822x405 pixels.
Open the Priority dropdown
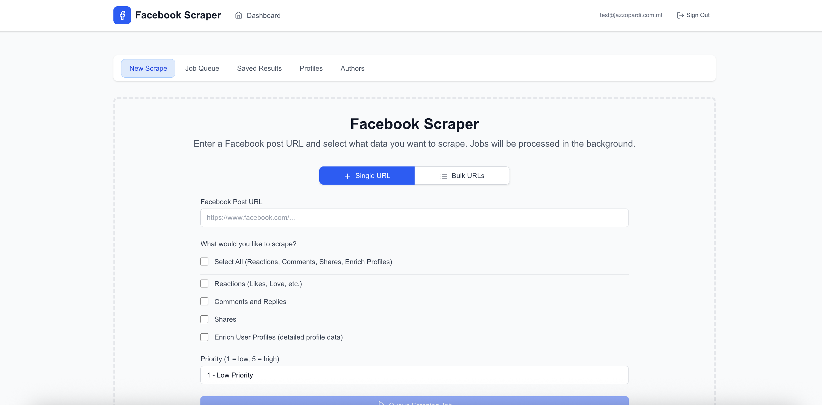point(414,375)
